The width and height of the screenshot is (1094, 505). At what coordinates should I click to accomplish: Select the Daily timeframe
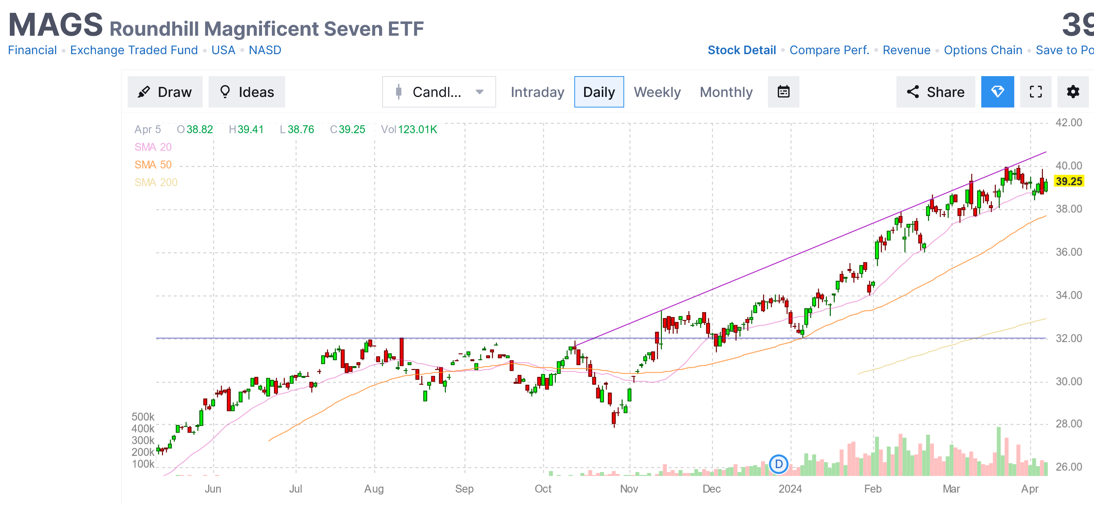click(x=599, y=92)
